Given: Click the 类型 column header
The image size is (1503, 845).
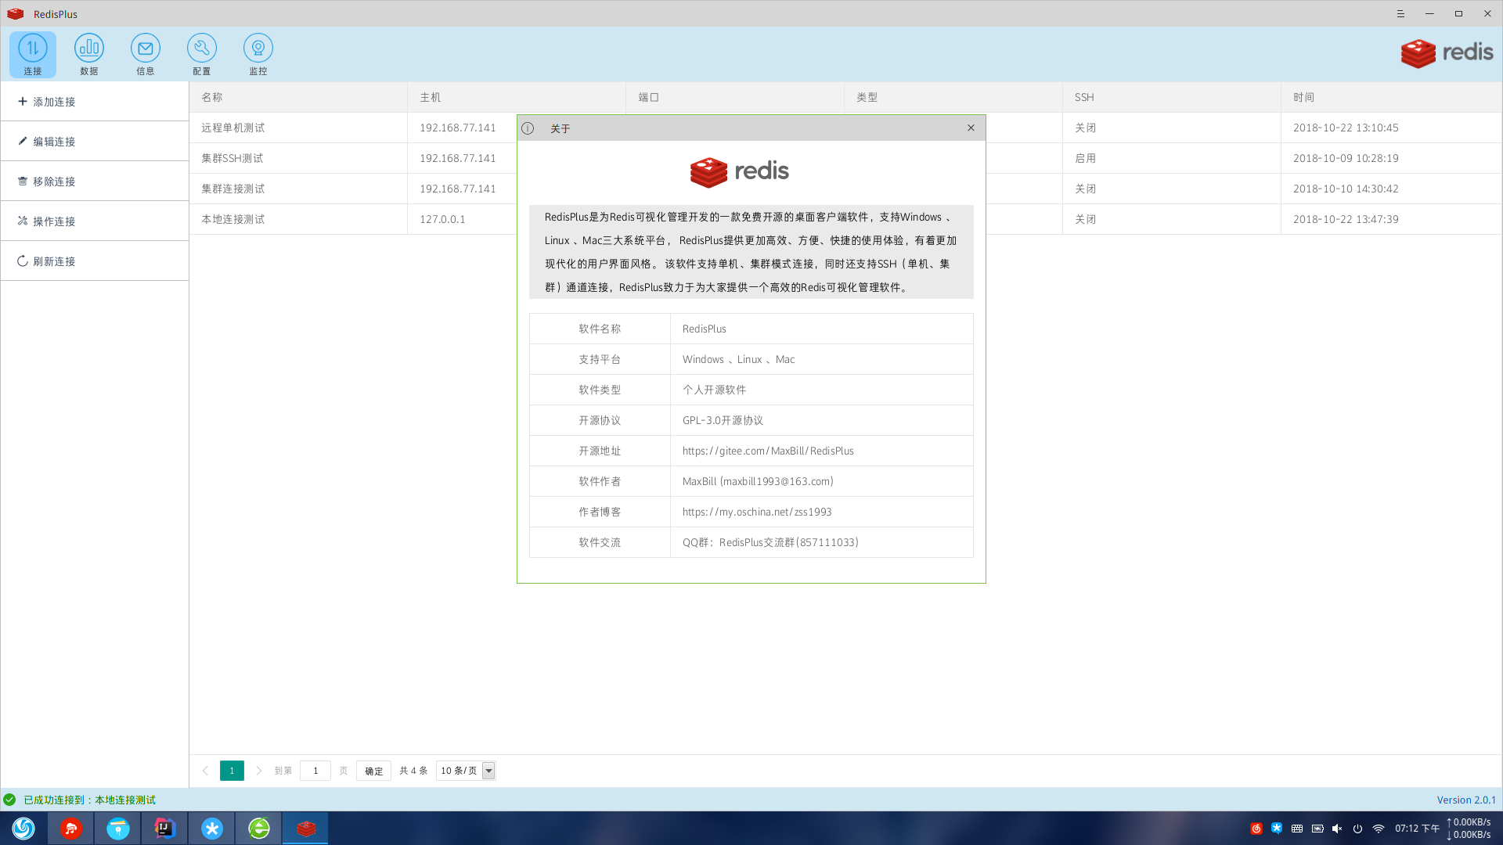Looking at the screenshot, I should click(953, 97).
